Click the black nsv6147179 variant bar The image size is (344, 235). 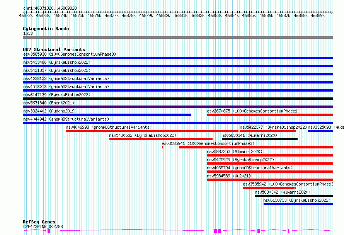pyautogui.click(x=178, y=99)
